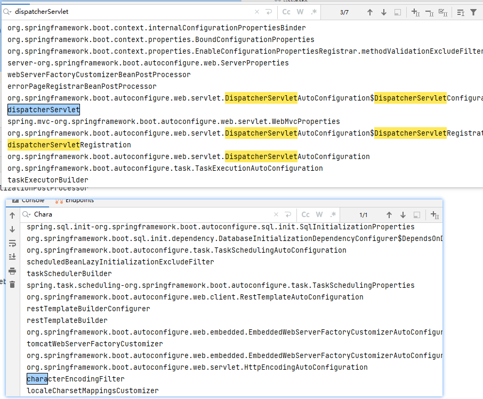The height and width of the screenshot is (399, 483).
Task: Click the restTemplateBuilderConfigurer line
Action: (x=88, y=309)
